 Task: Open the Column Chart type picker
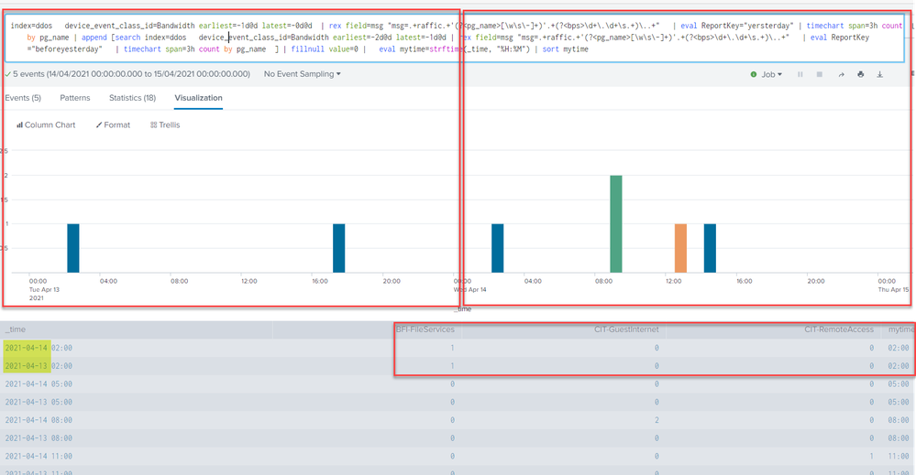tap(46, 124)
